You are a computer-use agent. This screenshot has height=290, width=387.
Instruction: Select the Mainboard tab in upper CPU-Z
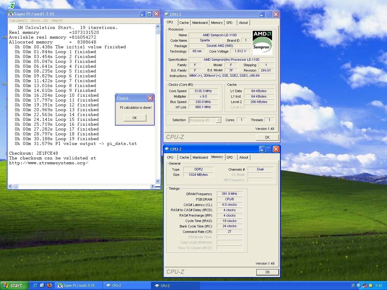pyautogui.click(x=200, y=23)
